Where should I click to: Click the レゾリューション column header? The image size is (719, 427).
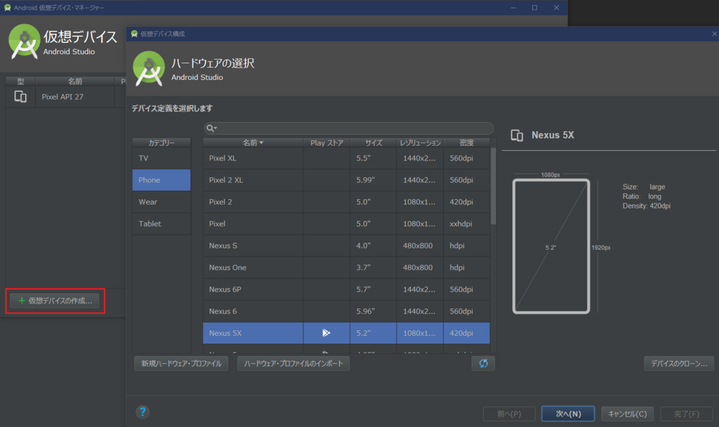pyautogui.click(x=420, y=143)
